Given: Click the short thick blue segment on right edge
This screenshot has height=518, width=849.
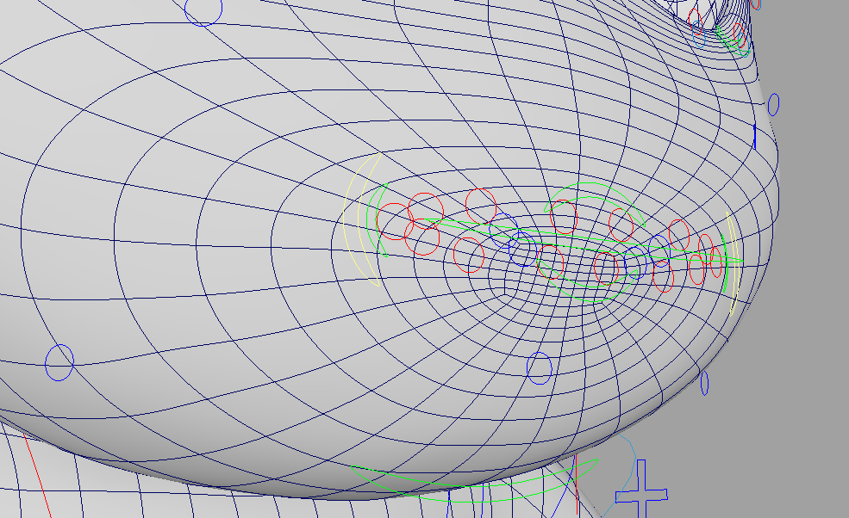Looking at the screenshot, I should (x=755, y=135).
